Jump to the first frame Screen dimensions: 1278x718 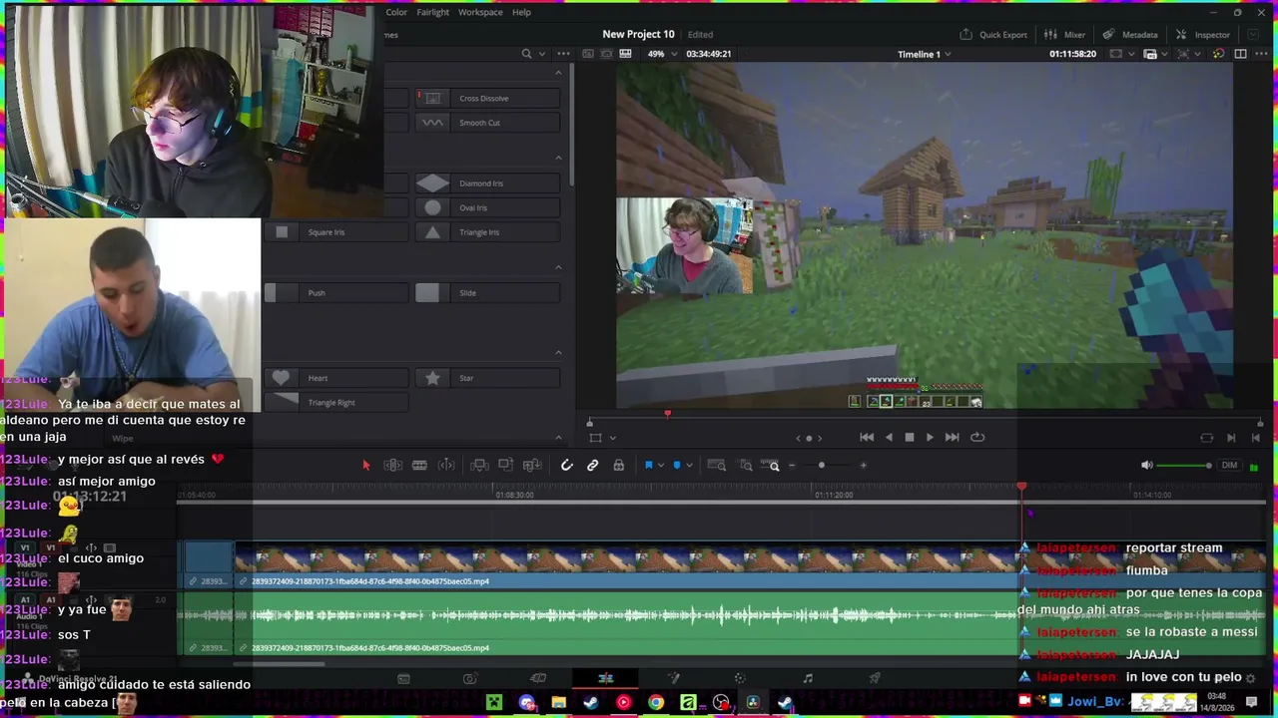pos(867,437)
